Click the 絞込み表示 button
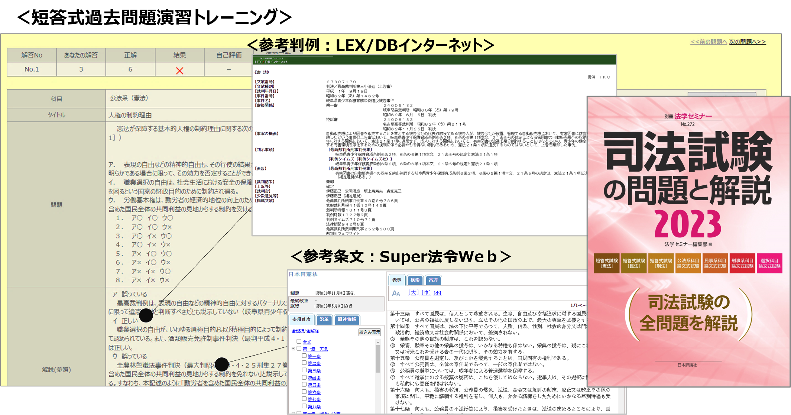This screenshot has width=791, height=415. [x=370, y=332]
